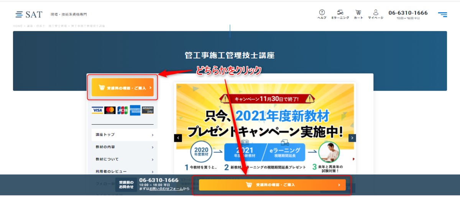Screen dimensions: 460x197
Task: Click the VISA payment logo
Action: point(97,110)
